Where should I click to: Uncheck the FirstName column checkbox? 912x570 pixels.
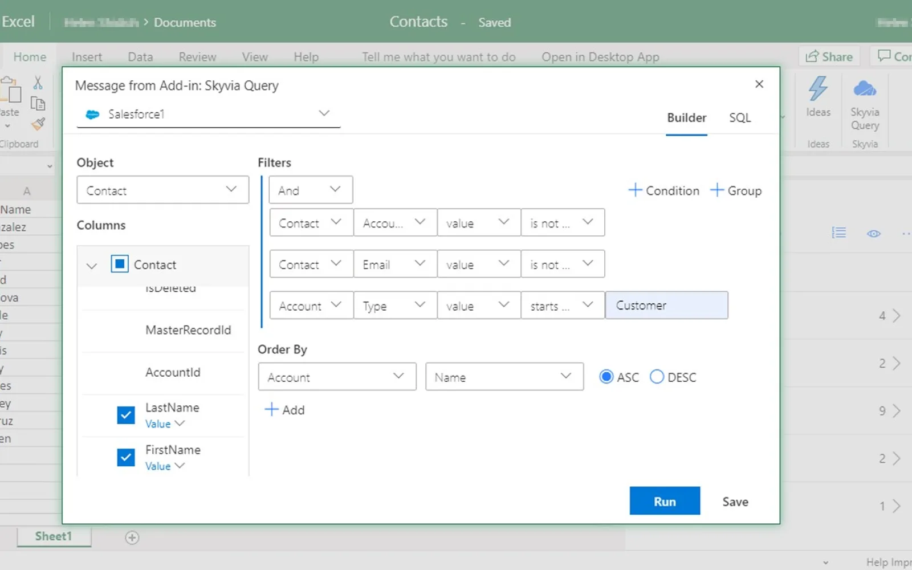(126, 457)
